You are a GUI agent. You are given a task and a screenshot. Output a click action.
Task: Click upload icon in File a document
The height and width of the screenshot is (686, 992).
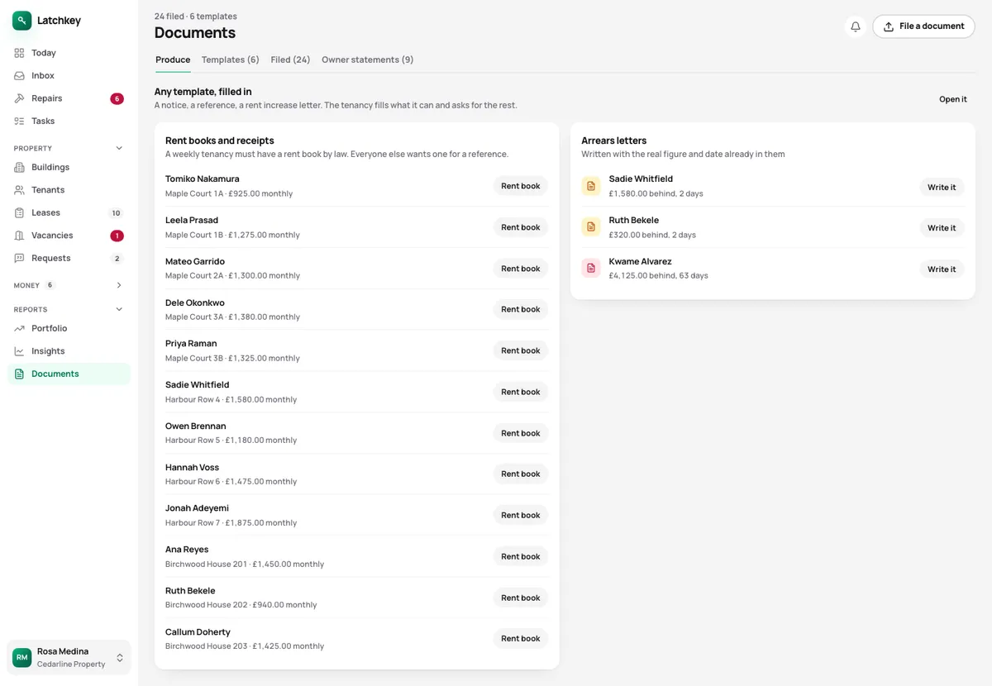tap(889, 26)
